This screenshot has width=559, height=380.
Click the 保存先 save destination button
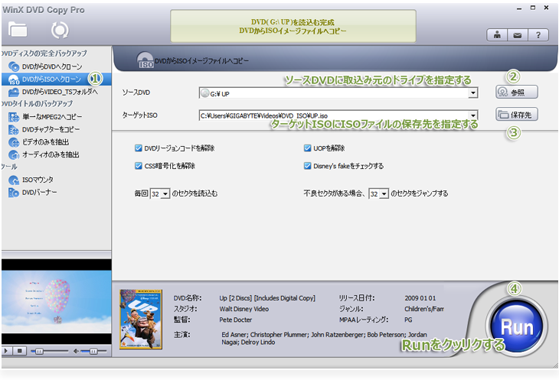[517, 115]
